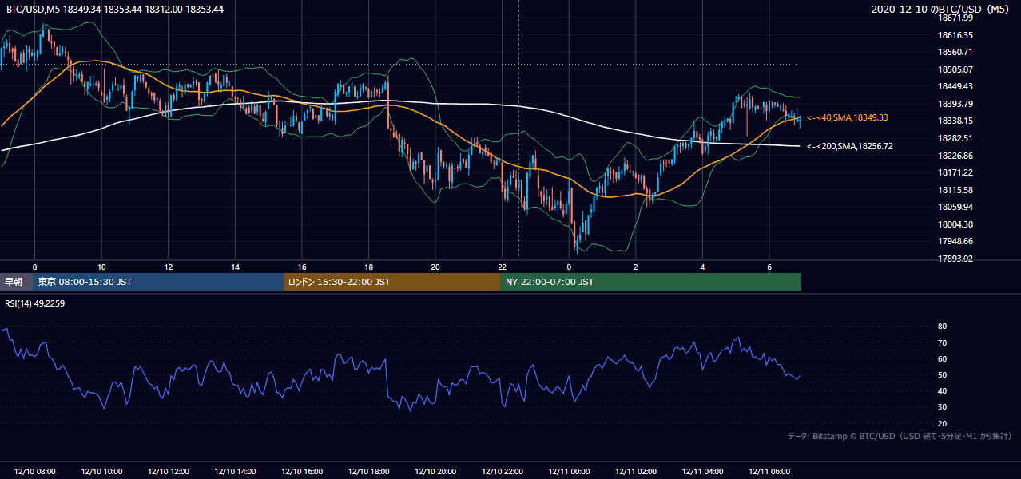The image size is (1021, 479).
Task: Select the 早朝 session block
Action: (x=16, y=282)
